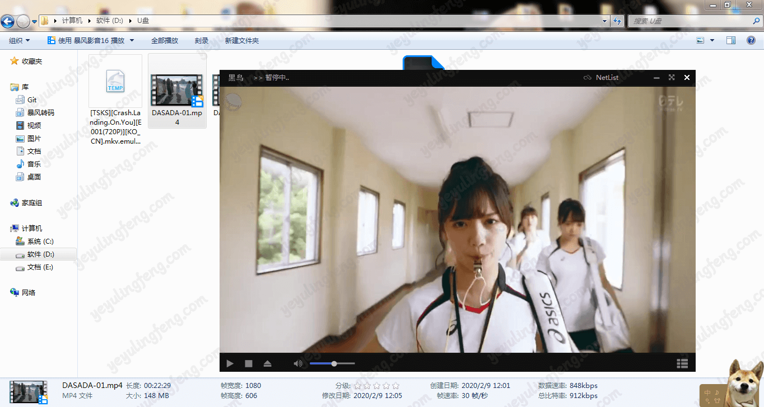Rate the file with the fifth star
The image size is (764, 407).
(395, 386)
